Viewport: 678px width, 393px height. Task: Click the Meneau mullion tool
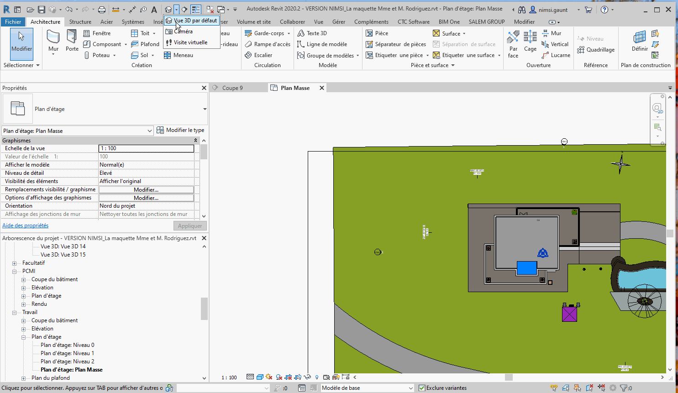(x=178, y=55)
